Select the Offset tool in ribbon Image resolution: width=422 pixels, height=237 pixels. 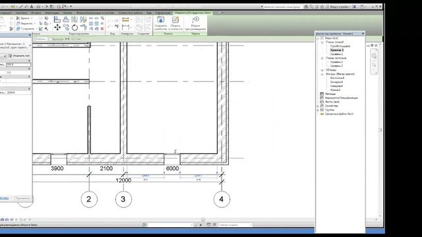tap(66, 19)
